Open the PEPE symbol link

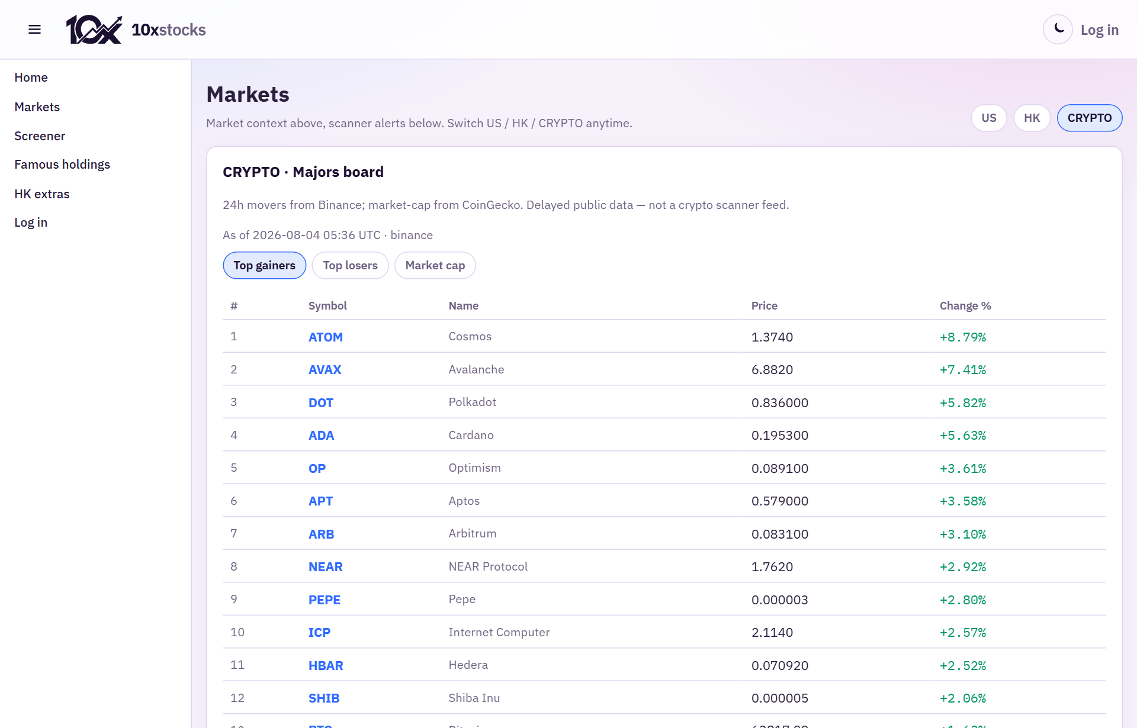325,600
